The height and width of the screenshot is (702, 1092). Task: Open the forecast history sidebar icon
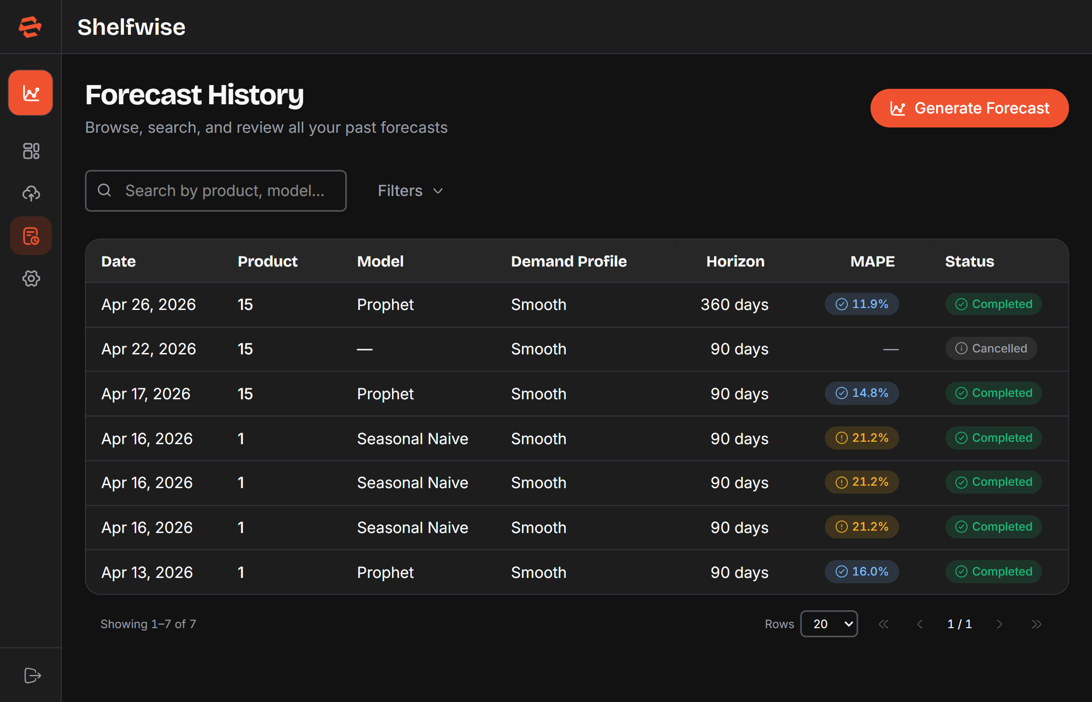pos(31,236)
